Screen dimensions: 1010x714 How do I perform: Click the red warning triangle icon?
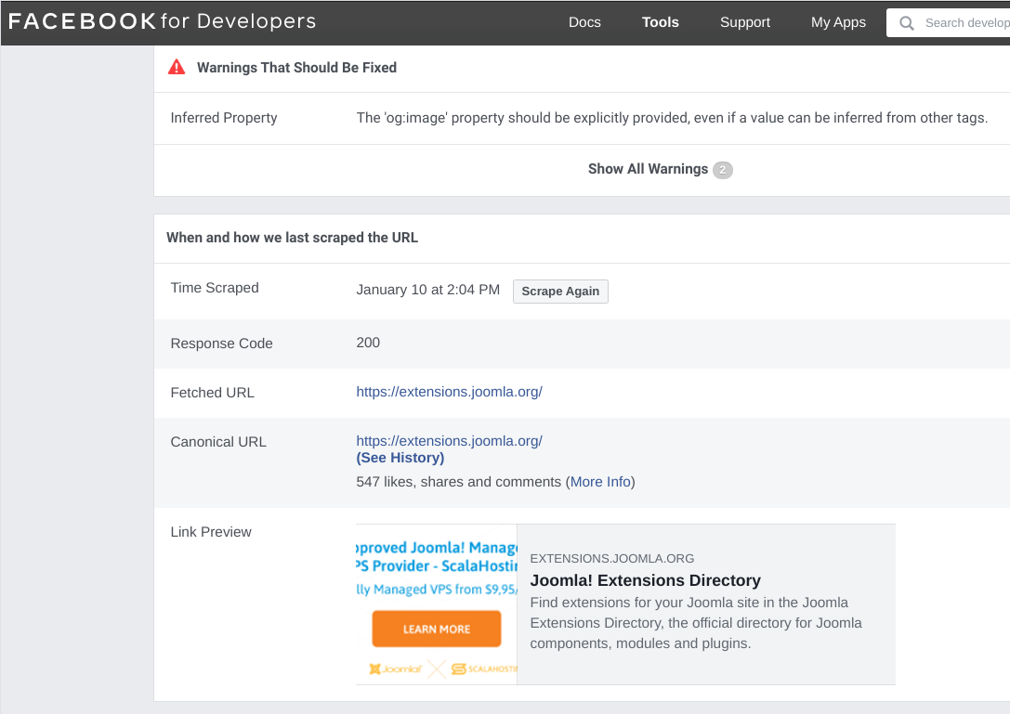tap(177, 67)
